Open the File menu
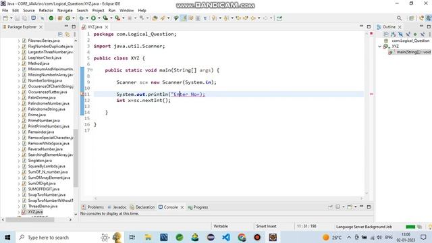The image size is (432, 243). point(5,11)
